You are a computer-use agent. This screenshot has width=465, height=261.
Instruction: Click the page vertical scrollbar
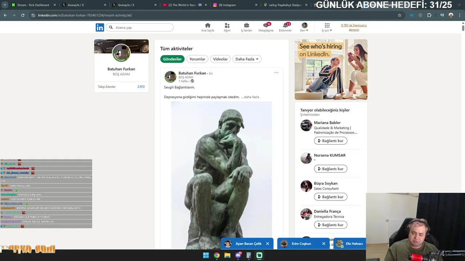point(463,28)
